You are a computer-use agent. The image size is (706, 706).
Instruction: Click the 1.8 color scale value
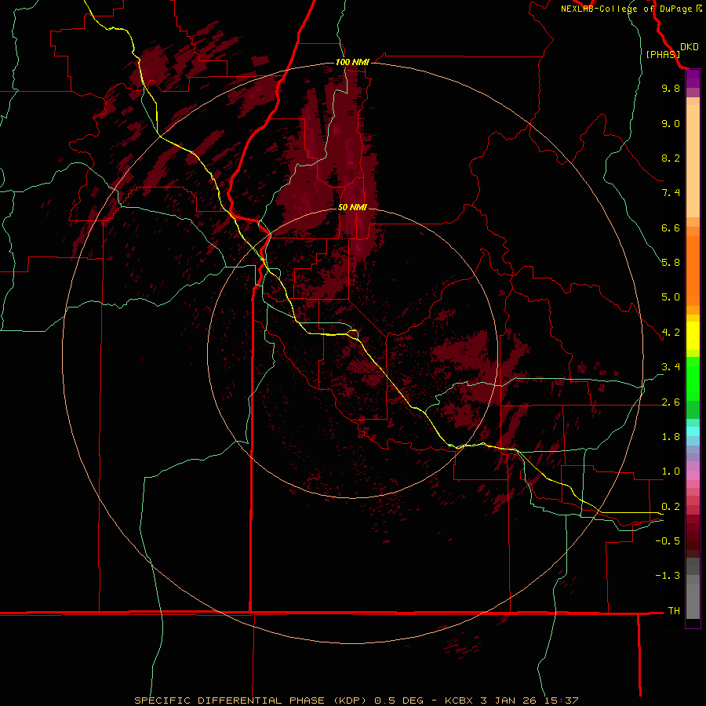671,437
